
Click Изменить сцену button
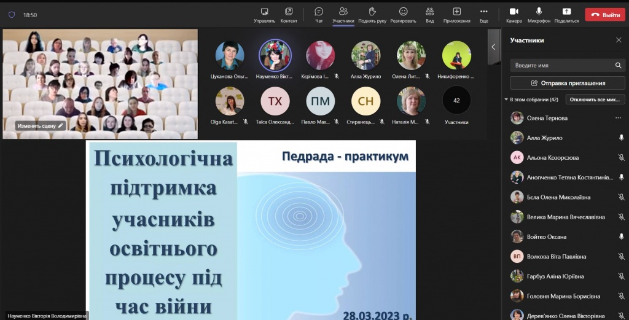click(x=40, y=125)
